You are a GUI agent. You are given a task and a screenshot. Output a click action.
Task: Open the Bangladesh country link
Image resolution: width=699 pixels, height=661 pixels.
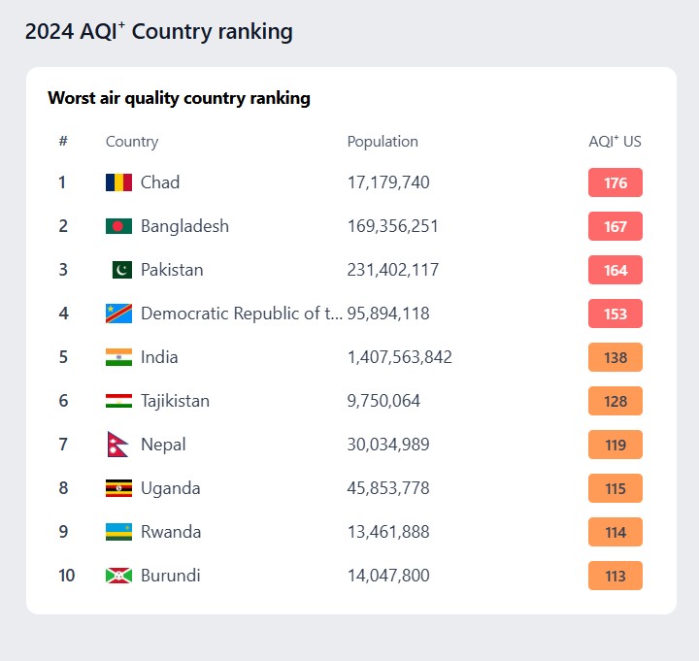(184, 226)
